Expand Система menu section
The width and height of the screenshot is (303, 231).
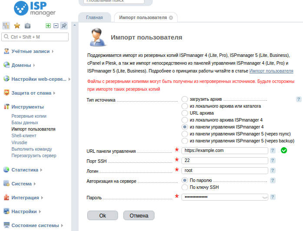35,184
